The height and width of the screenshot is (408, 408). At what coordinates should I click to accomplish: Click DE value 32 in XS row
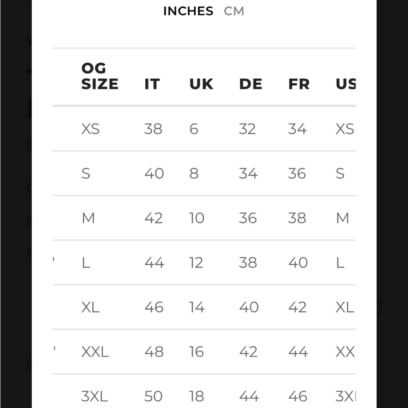pyautogui.click(x=247, y=129)
